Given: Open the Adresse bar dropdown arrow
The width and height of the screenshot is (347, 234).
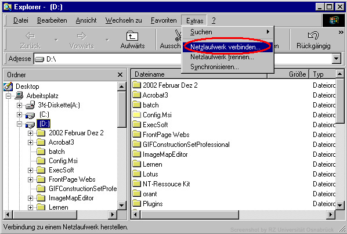Looking at the screenshot, I should click(337, 59).
